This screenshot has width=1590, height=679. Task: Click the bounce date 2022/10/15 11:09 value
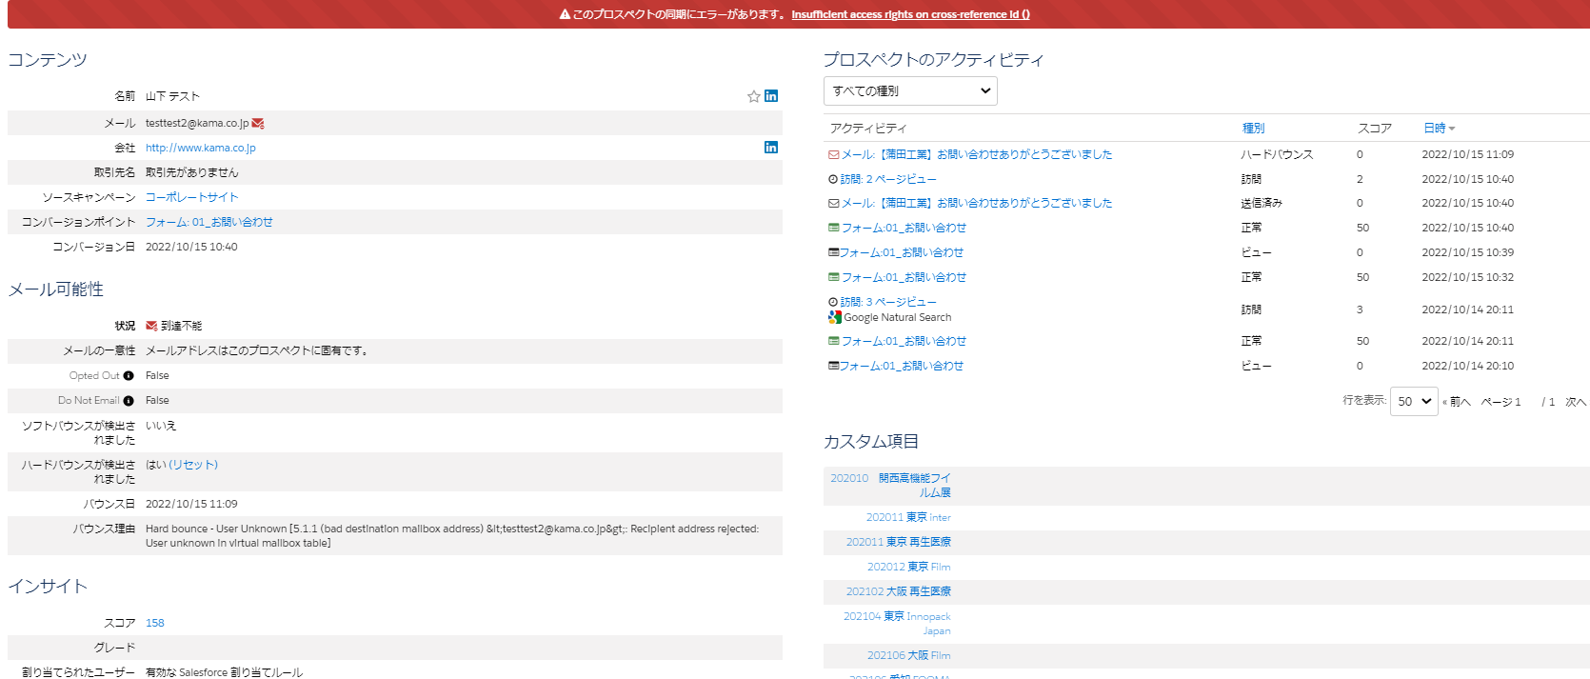191,504
